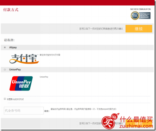156x131 pixels.
Task: Click the order-review hint text next to top 继续
Action: click(x=101, y=29)
